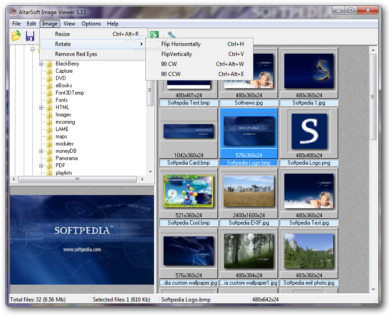The height and width of the screenshot is (316, 391).
Task: Choose Remove Red Eyes menu entry
Action: tap(93, 54)
